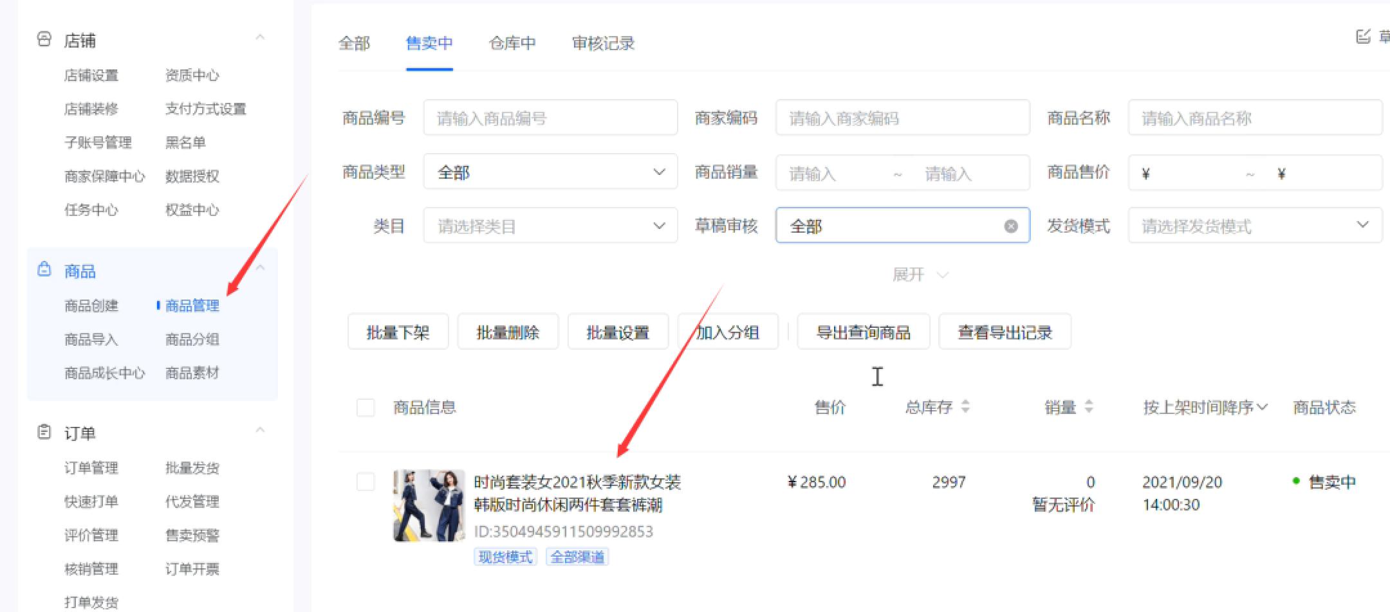
Task: Clear the 草稿审核 field with the x icon
Action: 1011,226
